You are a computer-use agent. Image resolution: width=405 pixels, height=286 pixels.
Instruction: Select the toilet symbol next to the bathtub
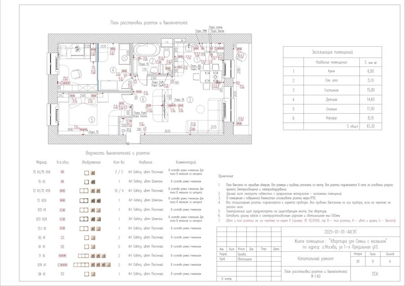click(167, 54)
